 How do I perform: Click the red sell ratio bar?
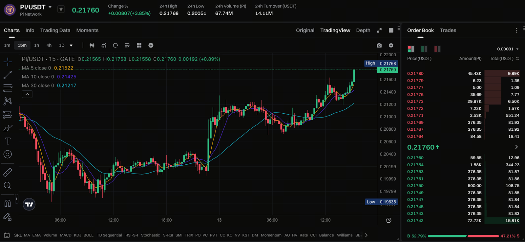483,236
